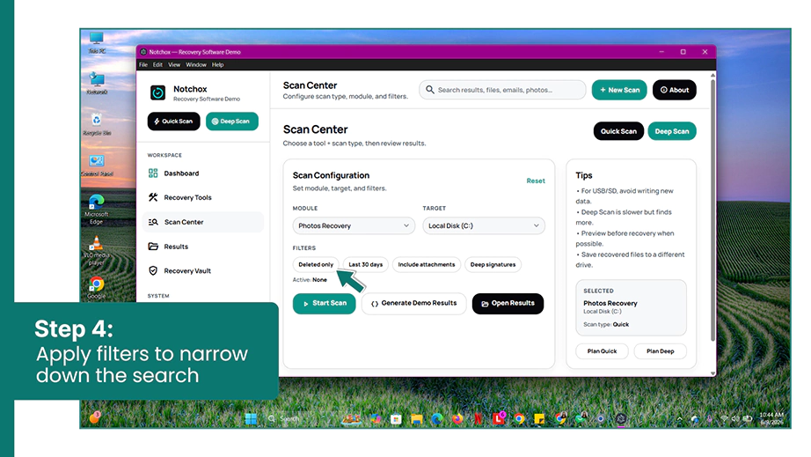Open the Target dropdown showing Local Disk (C:)
Viewport: 811px width, 457px height.
click(x=484, y=225)
